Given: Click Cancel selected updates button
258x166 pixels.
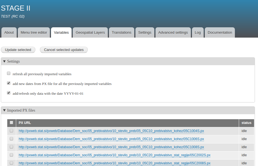Looking at the screenshot, I should click(64, 50).
